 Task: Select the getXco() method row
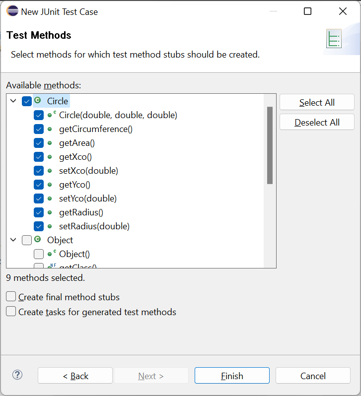75,157
